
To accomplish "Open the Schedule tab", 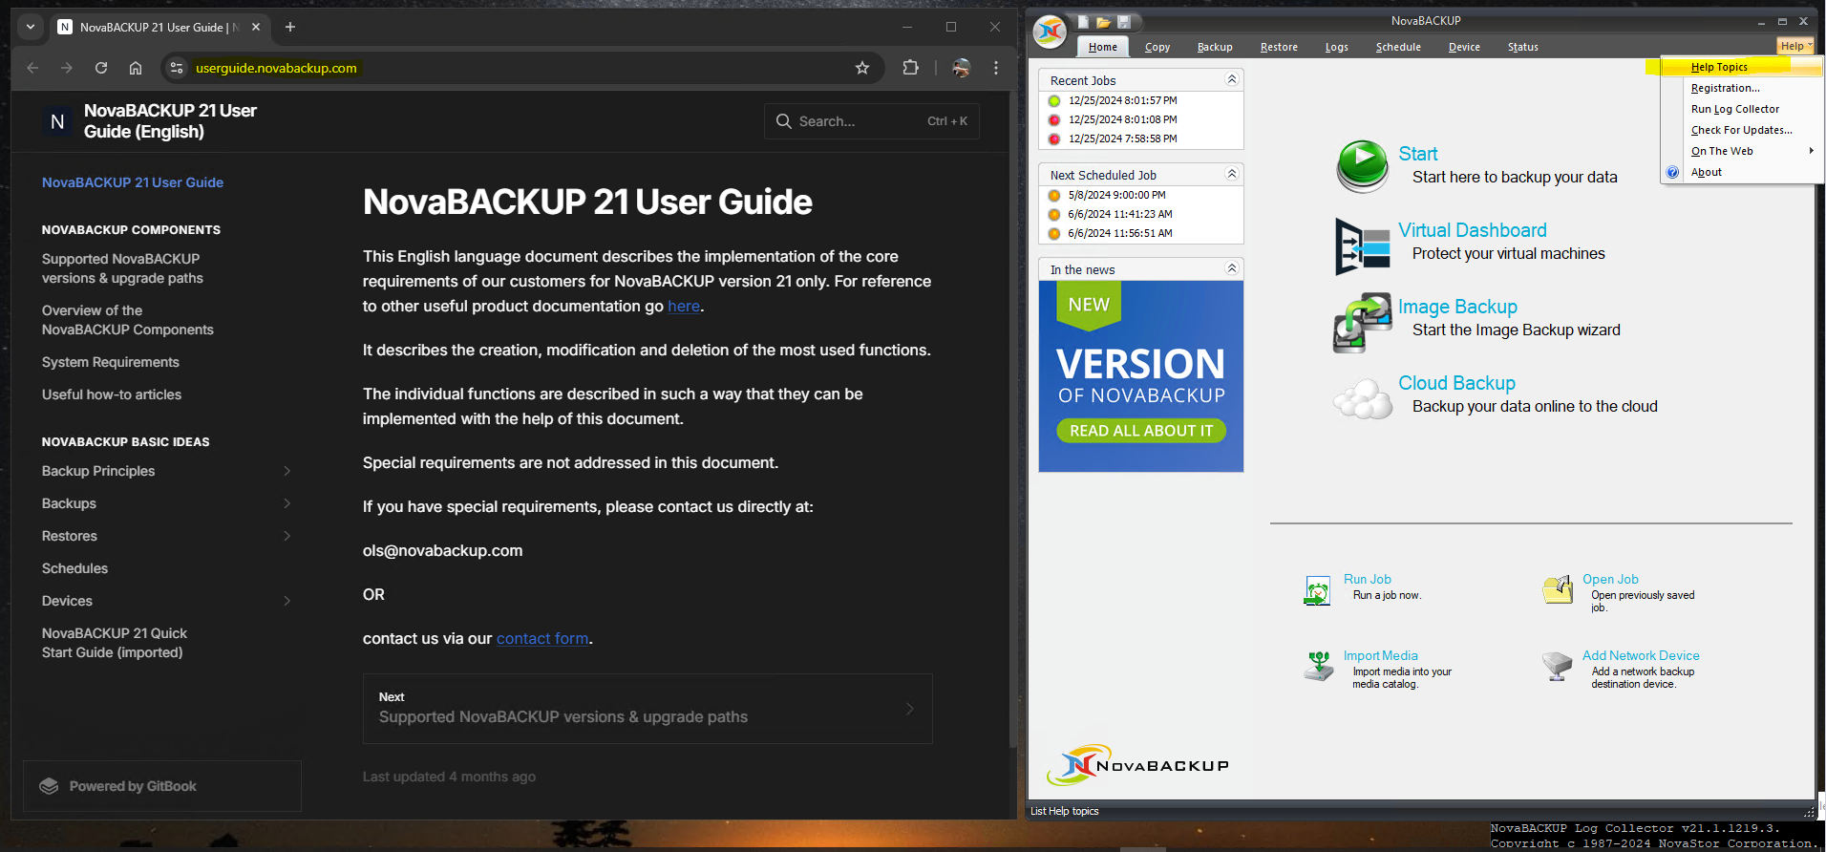I will point(1398,47).
